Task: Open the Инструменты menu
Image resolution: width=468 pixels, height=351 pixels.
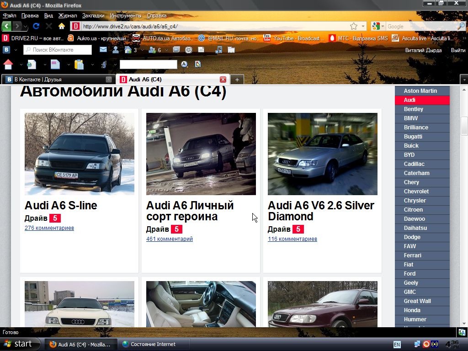Action: click(x=125, y=16)
